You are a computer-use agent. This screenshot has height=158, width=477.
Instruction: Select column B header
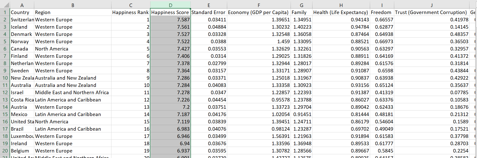[x=73, y=5]
